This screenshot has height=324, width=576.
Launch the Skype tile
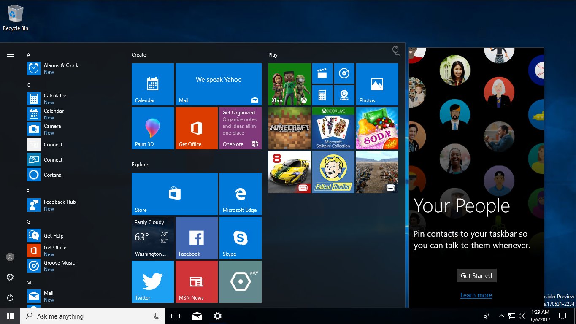point(241,238)
